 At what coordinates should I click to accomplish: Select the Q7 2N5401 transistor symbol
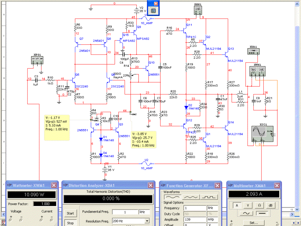pos(77,44)
